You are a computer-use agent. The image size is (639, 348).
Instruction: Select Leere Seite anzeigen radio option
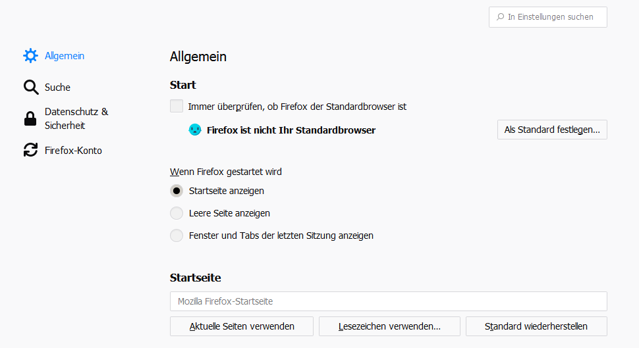(x=177, y=213)
